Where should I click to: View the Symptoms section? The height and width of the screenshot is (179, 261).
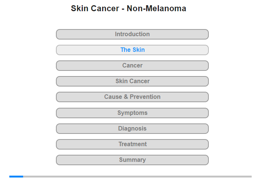(x=132, y=113)
